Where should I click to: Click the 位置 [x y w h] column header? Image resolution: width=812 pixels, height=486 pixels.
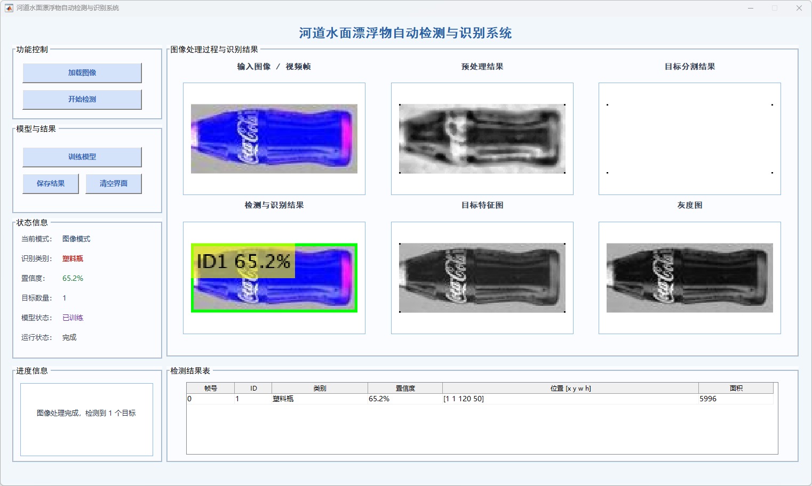click(570, 388)
